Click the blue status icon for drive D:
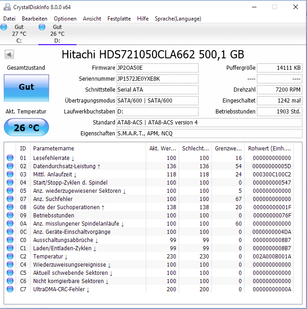Screen dimensions: 307x309 pos(42,27)
